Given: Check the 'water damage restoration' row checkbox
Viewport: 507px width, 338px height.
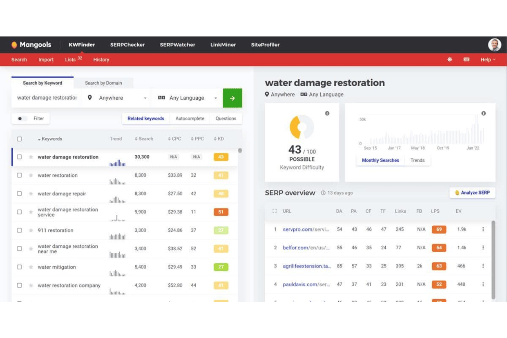Looking at the screenshot, I should click(20, 157).
